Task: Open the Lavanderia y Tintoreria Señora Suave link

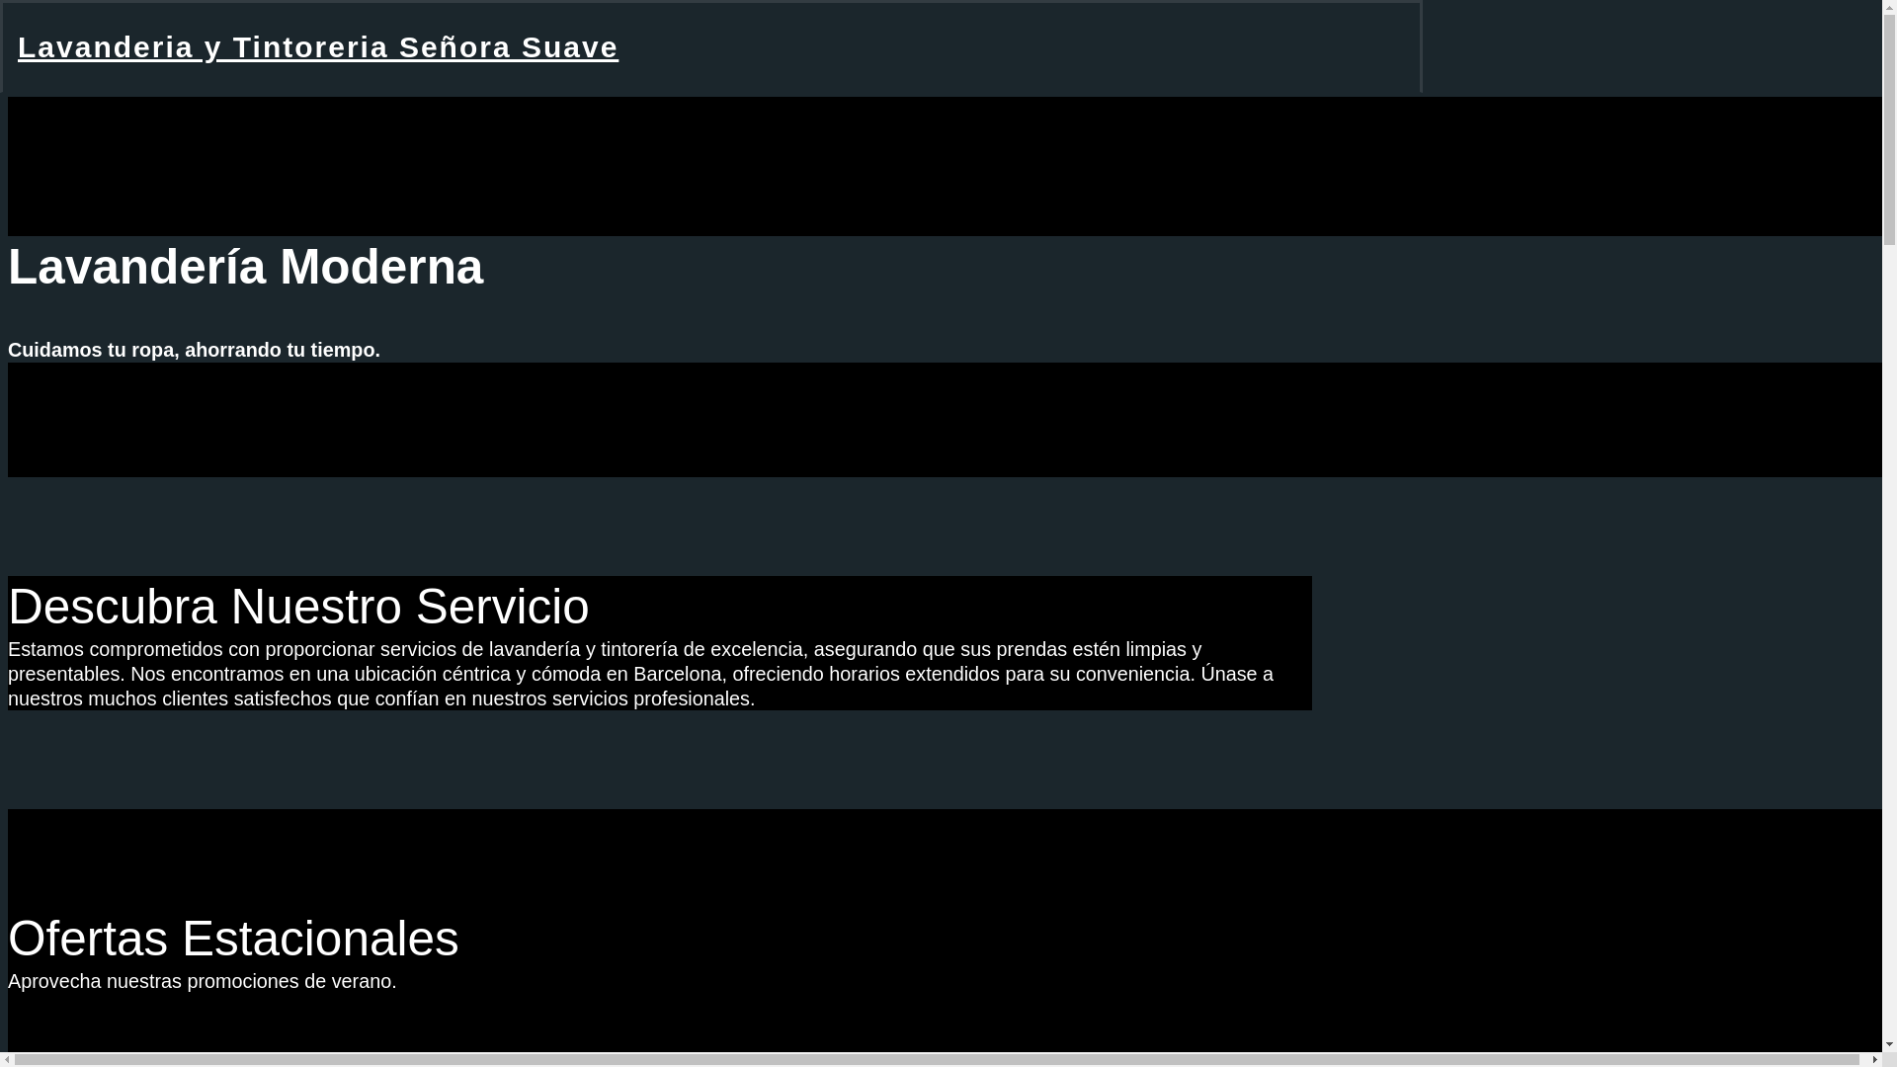Action: coord(318,47)
